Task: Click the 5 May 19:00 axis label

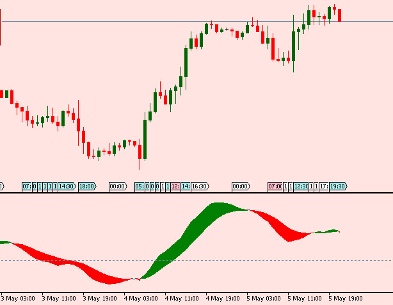Action: [346, 299]
